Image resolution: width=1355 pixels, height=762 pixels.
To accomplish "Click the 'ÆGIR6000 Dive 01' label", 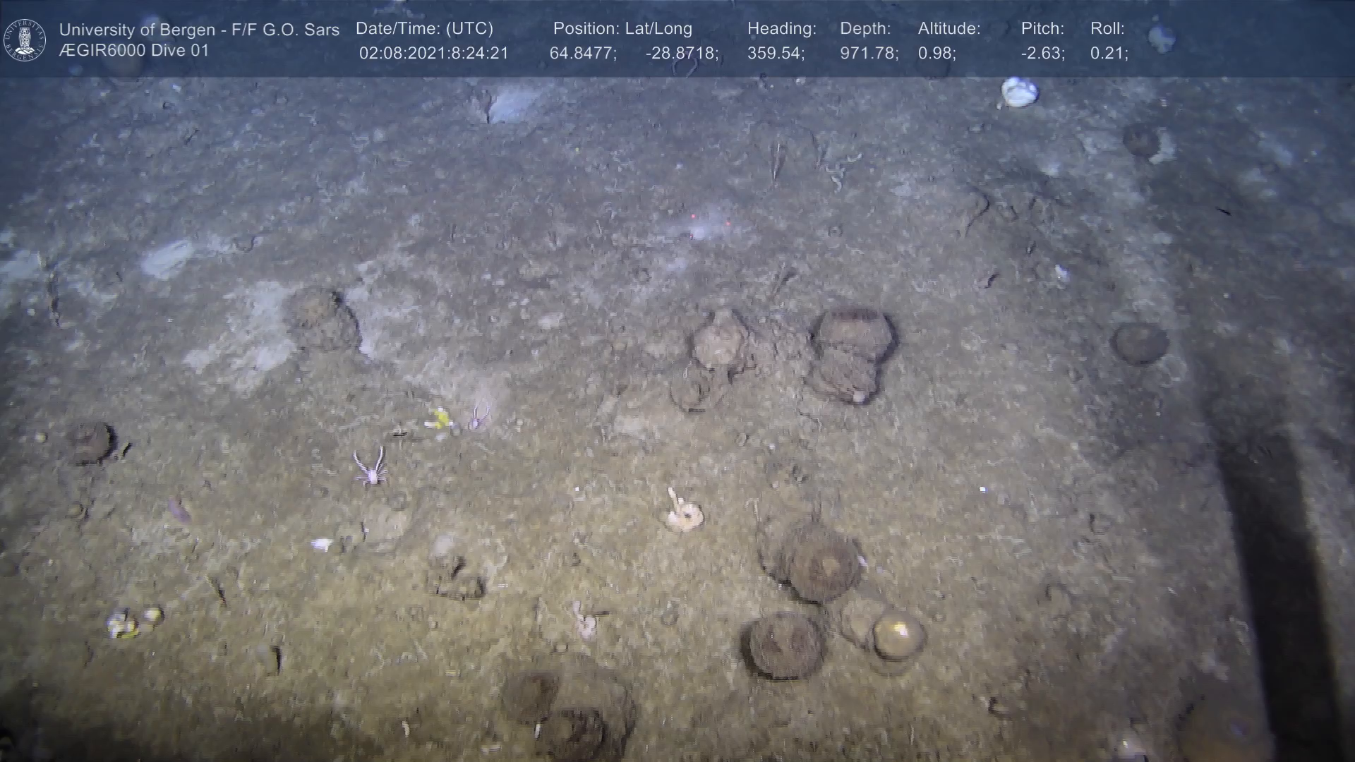I will click(134, 51).
